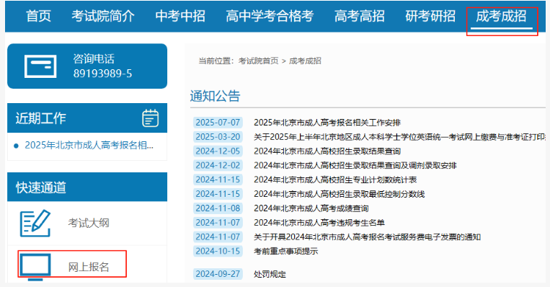Click the 2024-10-15 date label

[218, 251]
